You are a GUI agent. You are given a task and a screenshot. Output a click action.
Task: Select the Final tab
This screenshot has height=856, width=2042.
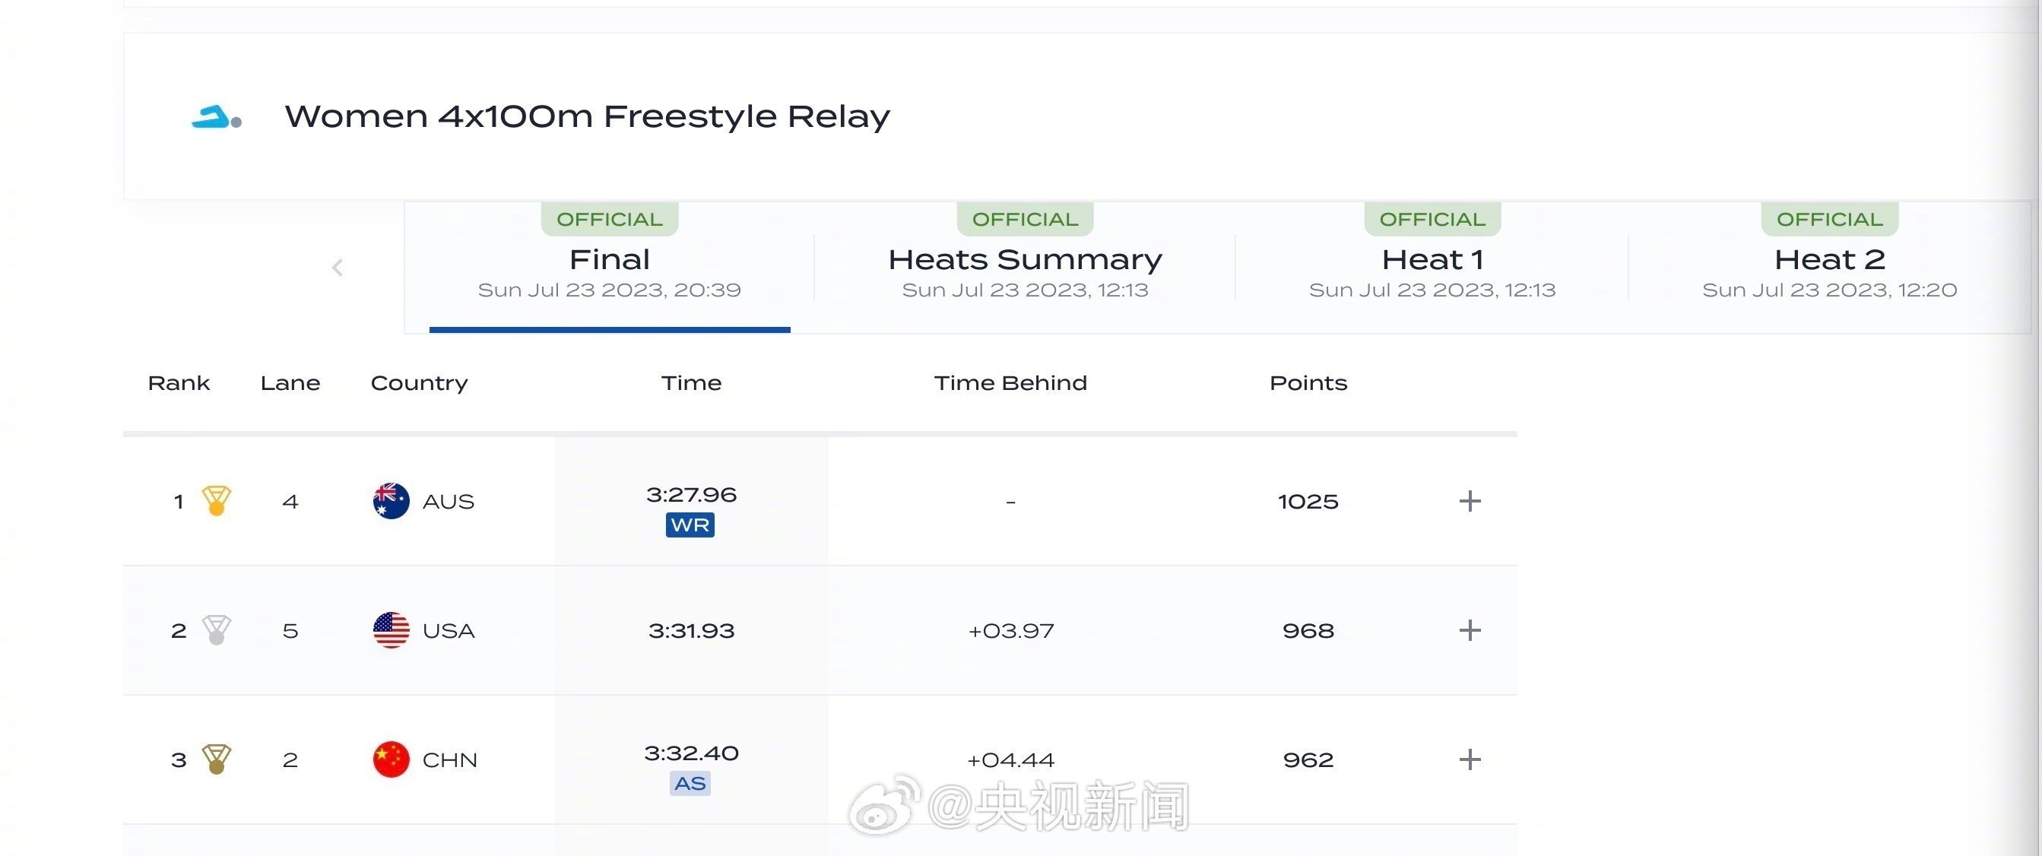point(609,269)
